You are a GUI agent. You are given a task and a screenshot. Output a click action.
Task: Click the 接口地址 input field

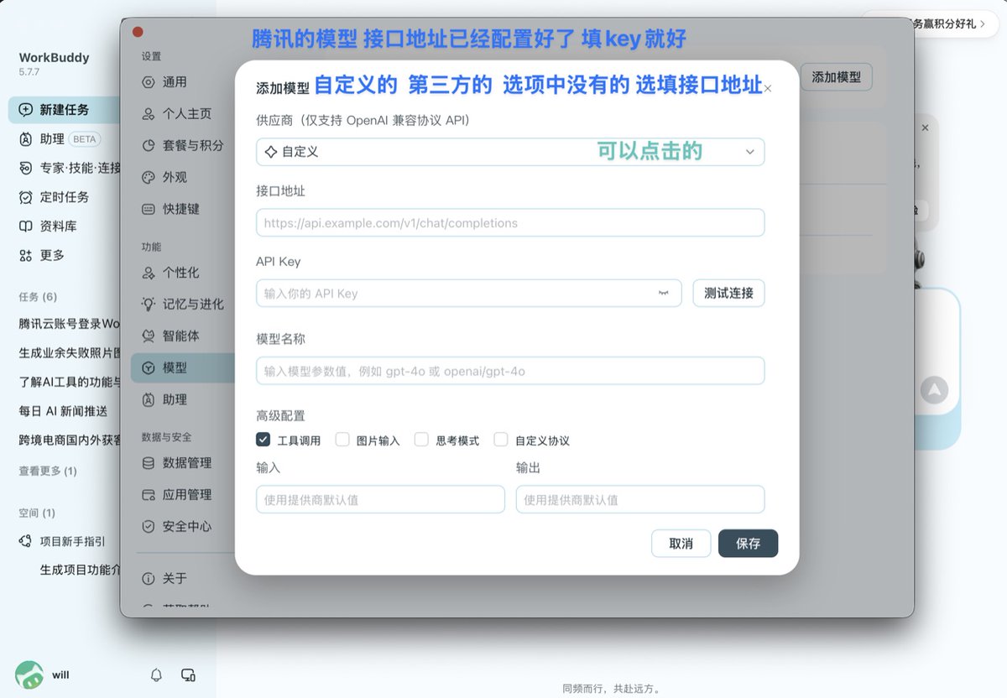510,223
